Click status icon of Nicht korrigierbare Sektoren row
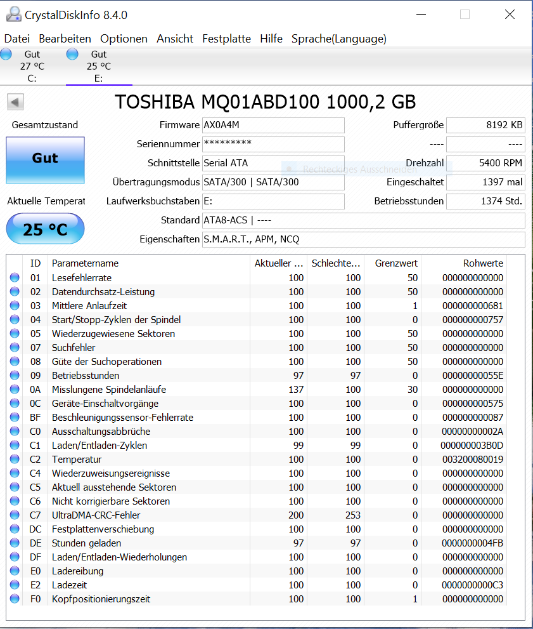The height and width of the screenshot is (629, 533). pos(15,501)
